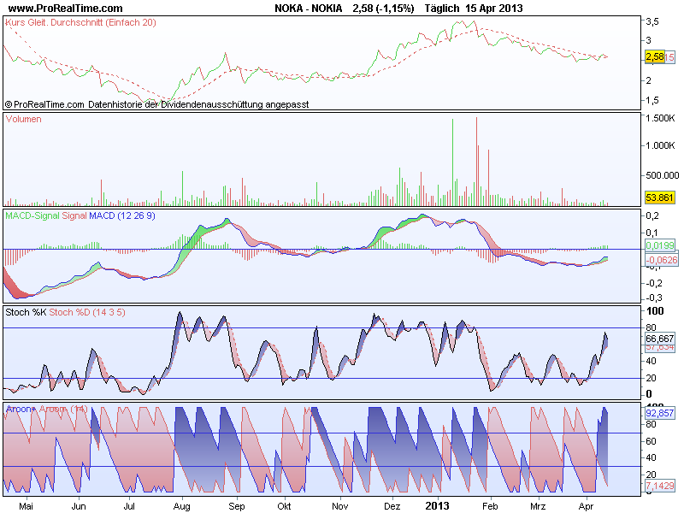The width and height of the screenshot is (684, 513).
Task: Click the Jun month label on time axis
Action: point(79,506)
